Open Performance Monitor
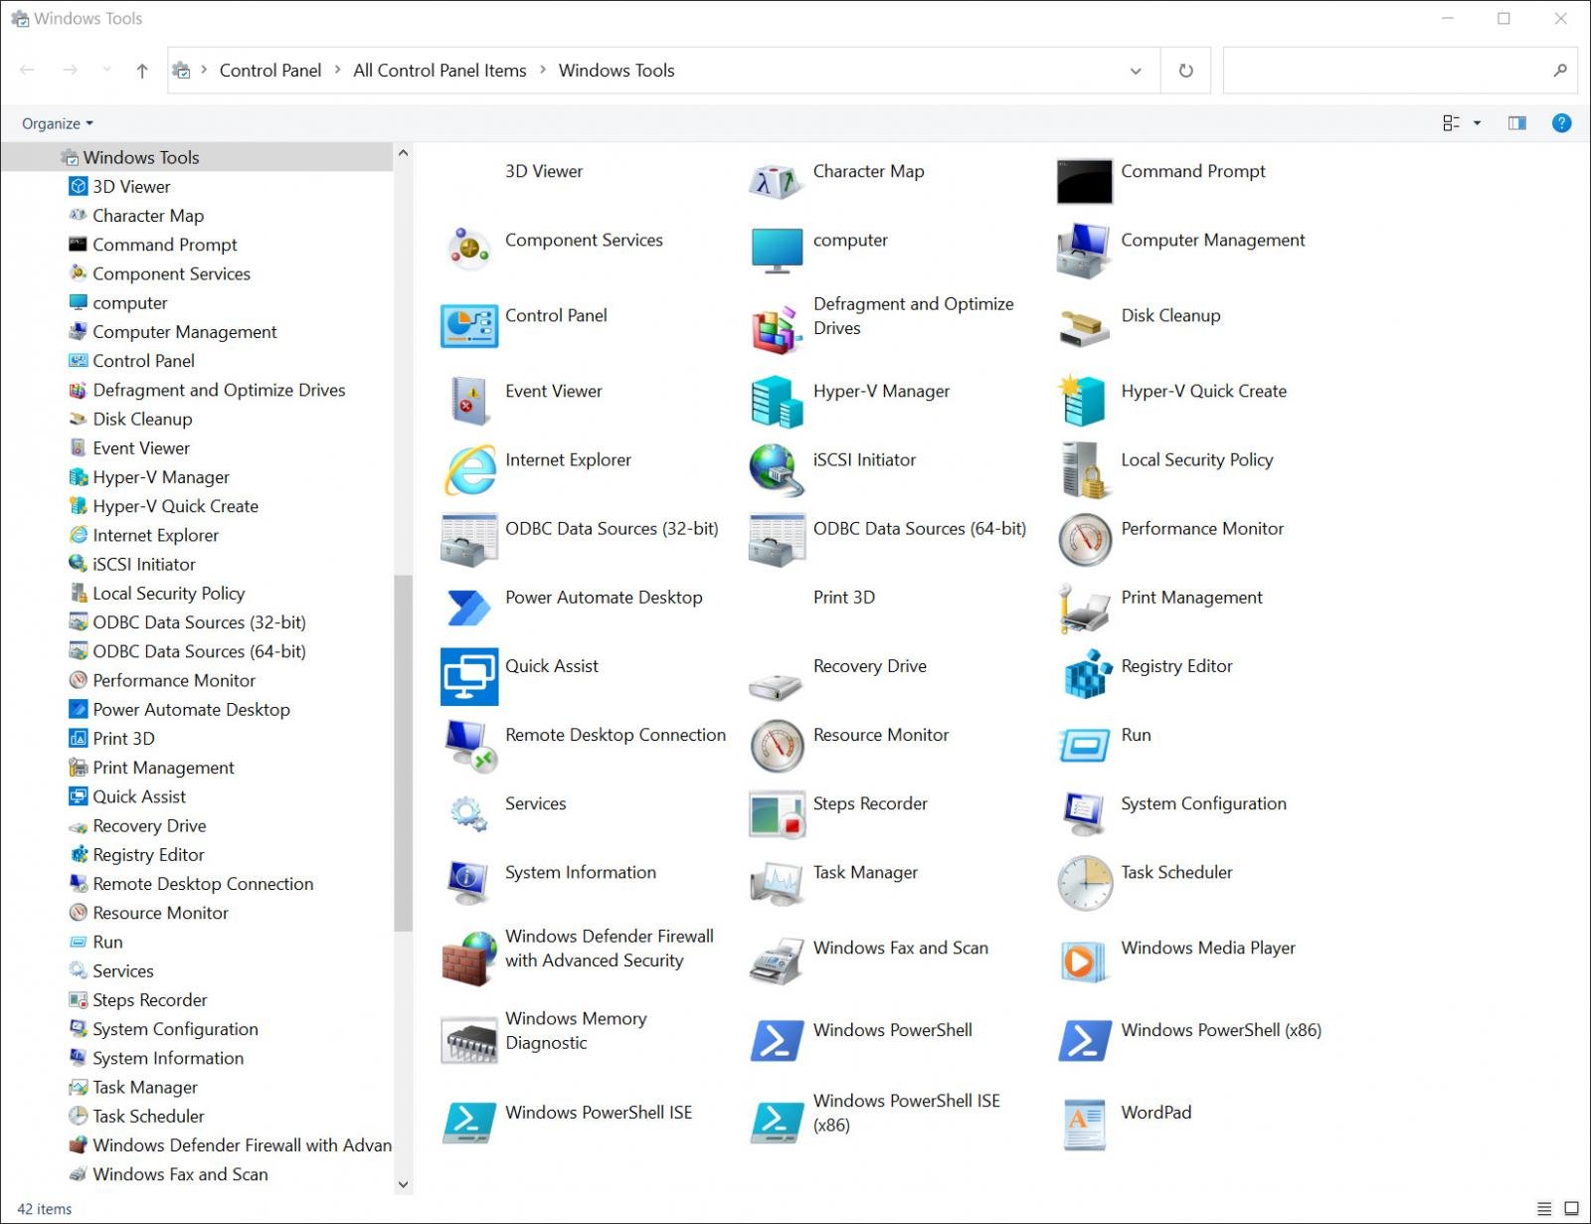 click(1201, 528)
